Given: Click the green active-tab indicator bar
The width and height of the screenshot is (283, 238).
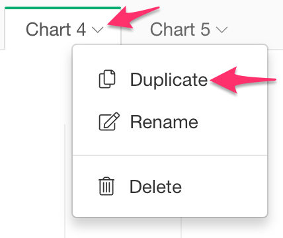Looking at the screenshot, I should [x=63, y=8].
